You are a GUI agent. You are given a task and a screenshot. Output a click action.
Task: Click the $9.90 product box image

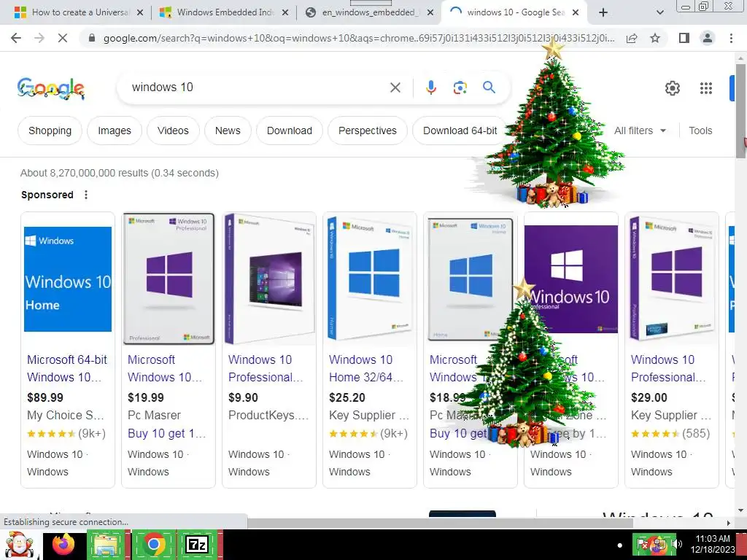pyautogui.click(x=269, y=279)
